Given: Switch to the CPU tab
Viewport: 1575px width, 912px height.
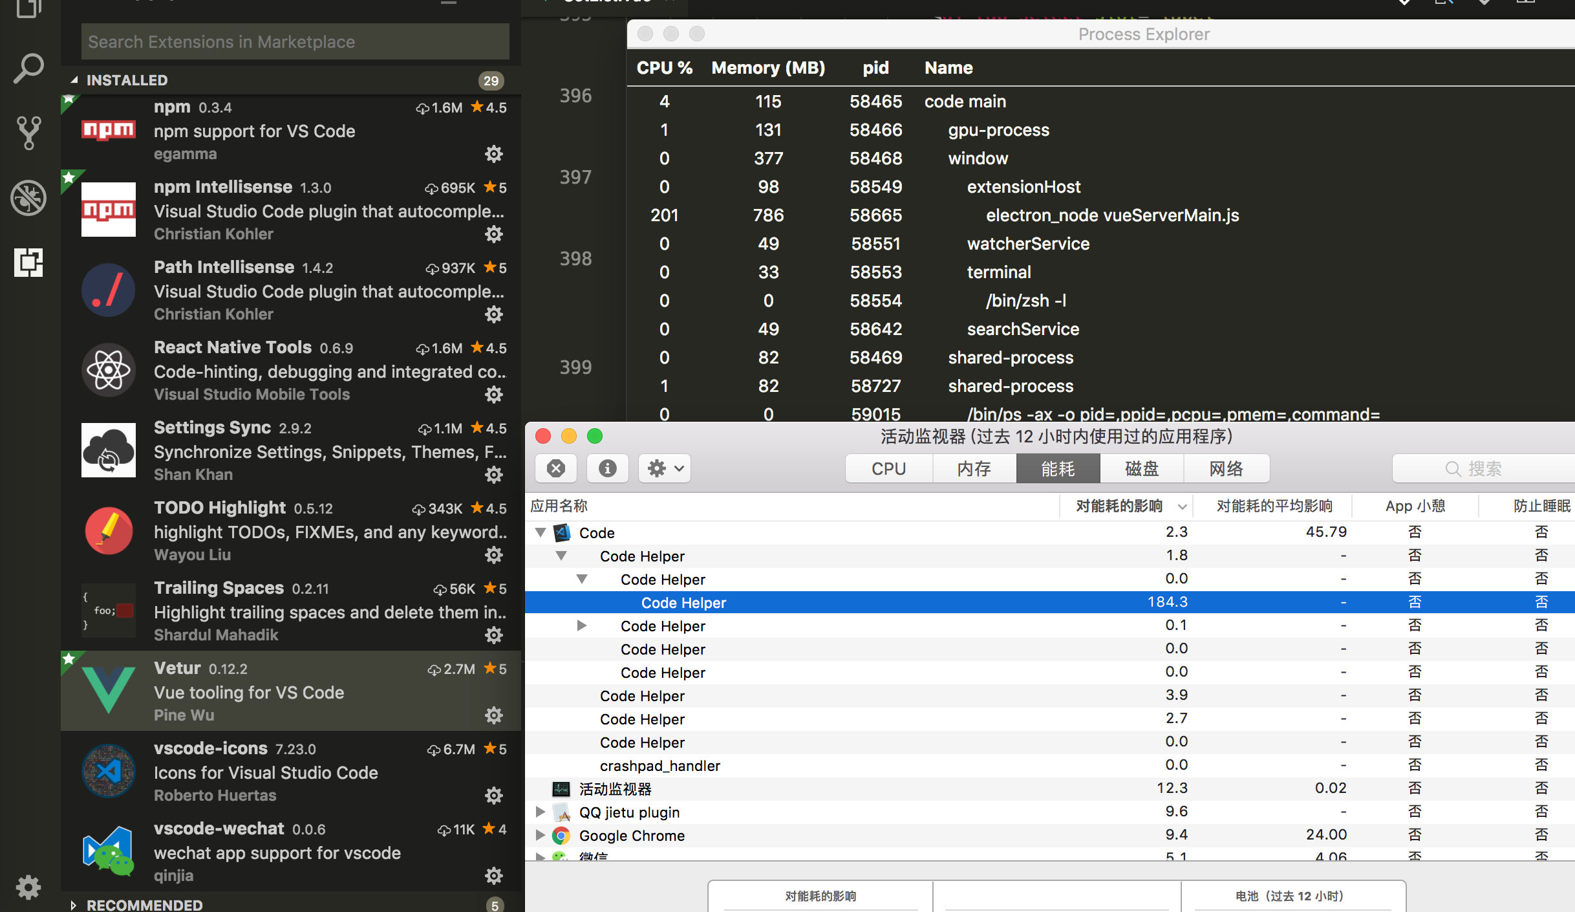Looking at the screenshot, I should [888, 468].
